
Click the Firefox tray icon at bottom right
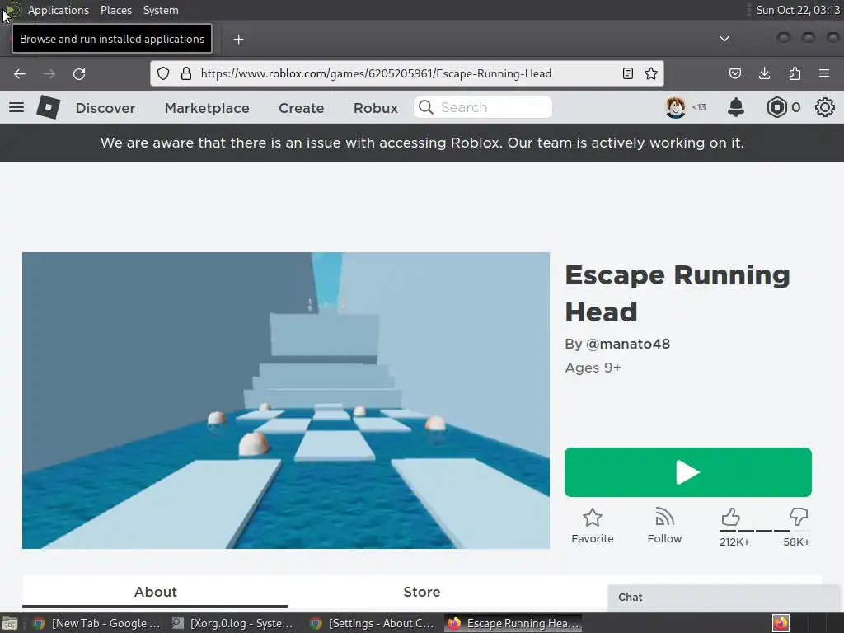[781, 623]
